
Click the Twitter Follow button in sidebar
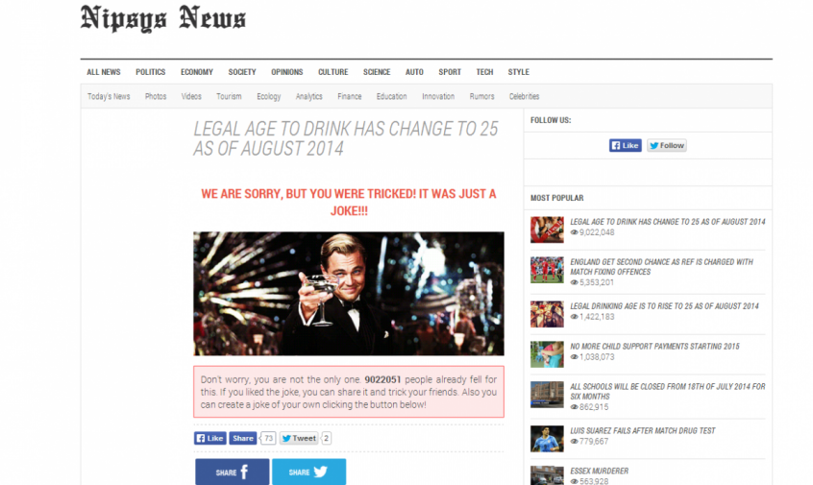click(x=667, y=146)
